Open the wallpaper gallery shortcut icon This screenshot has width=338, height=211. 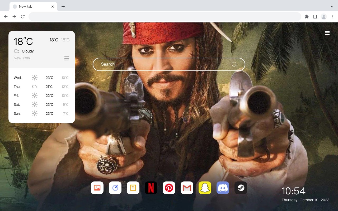97,188
